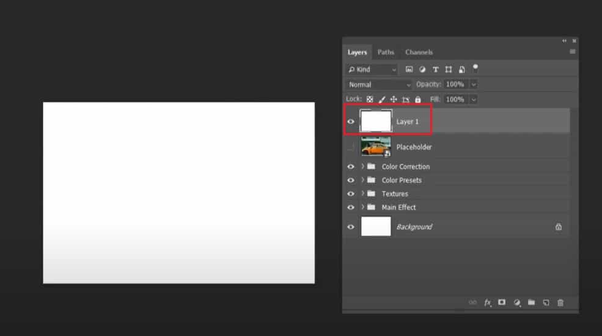Click the Main Effect group name
The height and width of the screenshot is (336, 602).
point(398,208)
